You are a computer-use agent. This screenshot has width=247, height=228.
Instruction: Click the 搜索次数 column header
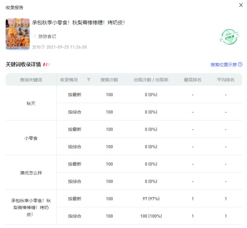click(109, 80)
